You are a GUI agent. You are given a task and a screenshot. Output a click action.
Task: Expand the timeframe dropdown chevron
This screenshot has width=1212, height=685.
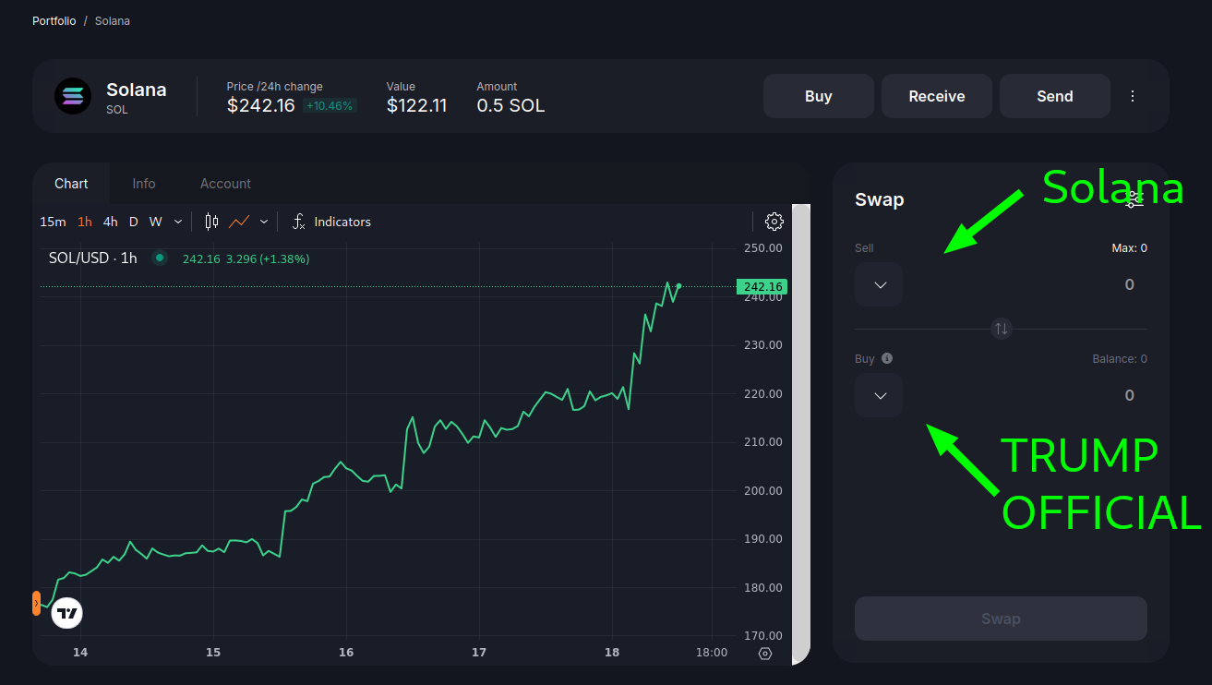point(178,222)
